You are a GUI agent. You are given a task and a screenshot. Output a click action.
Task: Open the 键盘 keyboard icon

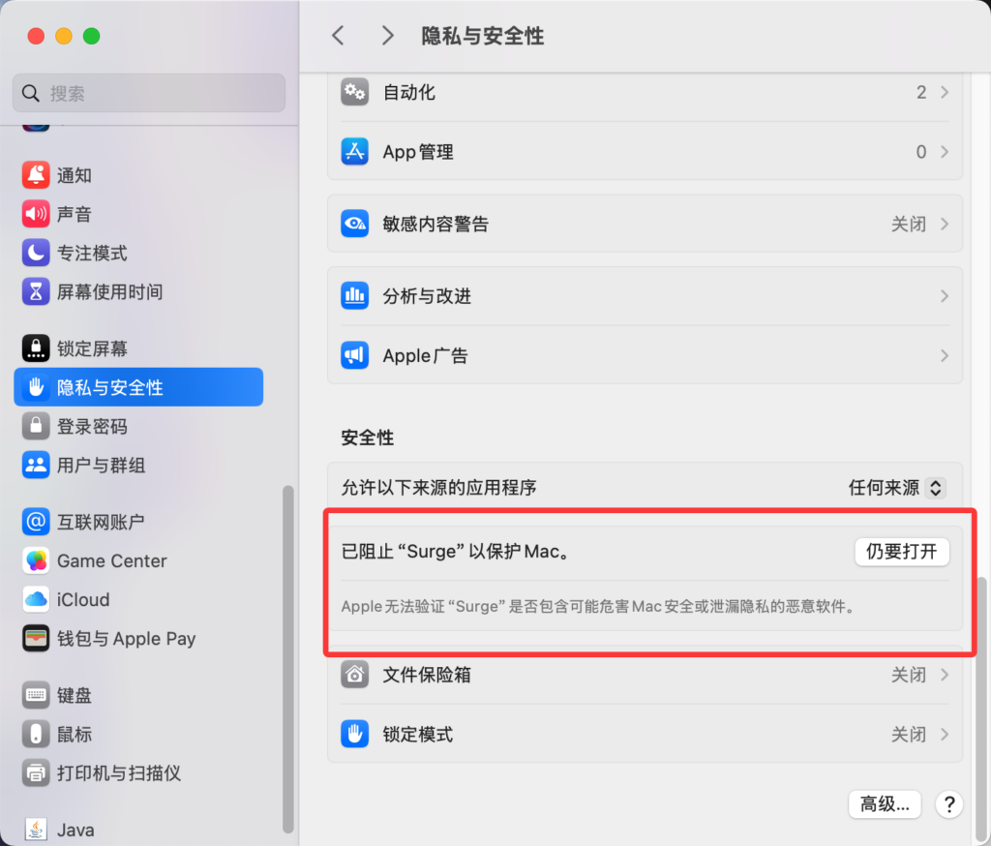[36, 695]
